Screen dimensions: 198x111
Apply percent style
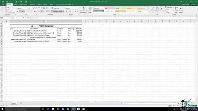point(70,11)
